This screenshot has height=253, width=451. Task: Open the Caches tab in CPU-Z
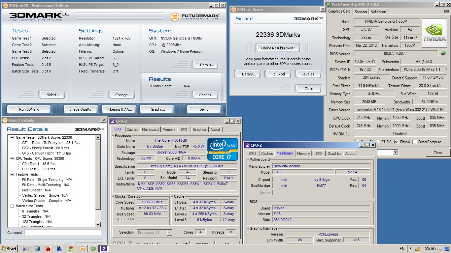132,129
